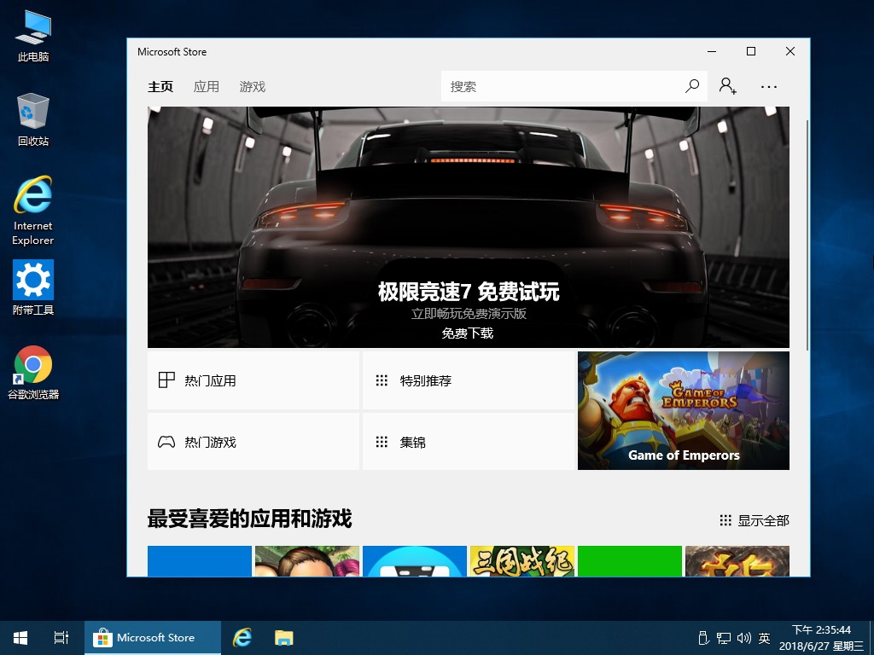Click the network tray icon
Screen dimensions: 874x655
tap(724, 638)
